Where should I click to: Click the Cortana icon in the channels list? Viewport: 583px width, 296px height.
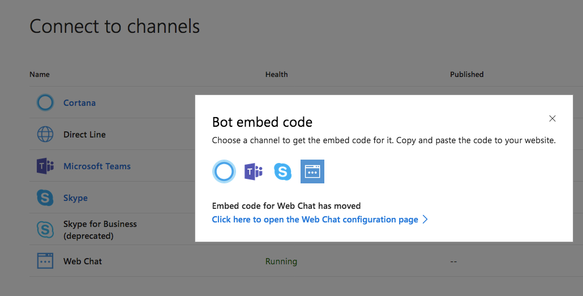point(45,102)
